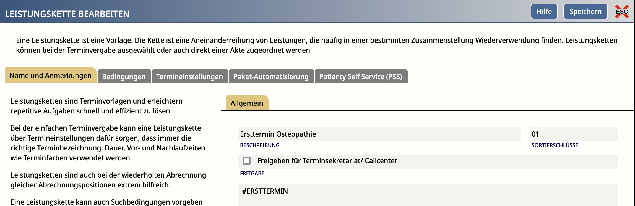Click the left help text about Terminvorlagen
This screenshot has width=635, height=206.
(97, 106)
